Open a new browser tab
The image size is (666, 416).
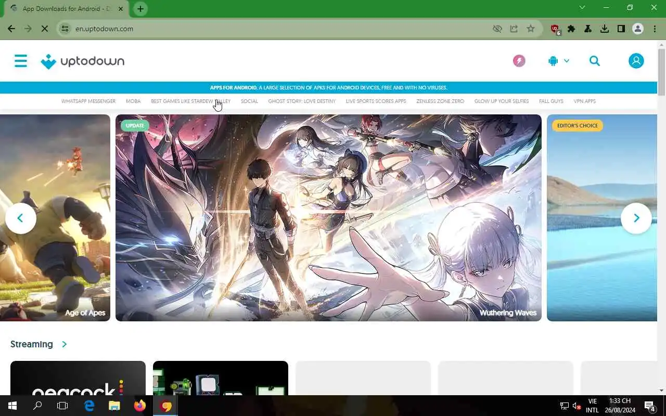(140, 9)
